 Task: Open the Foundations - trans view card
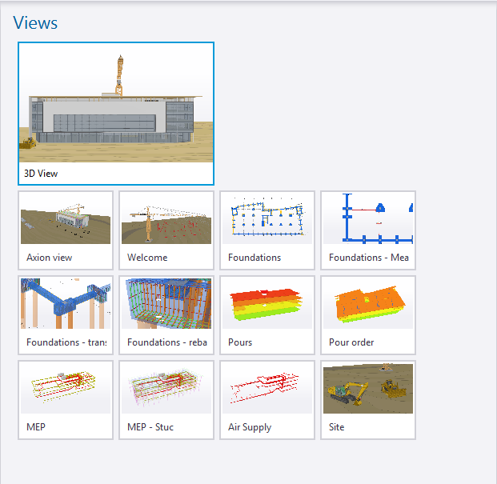[66, 315]
